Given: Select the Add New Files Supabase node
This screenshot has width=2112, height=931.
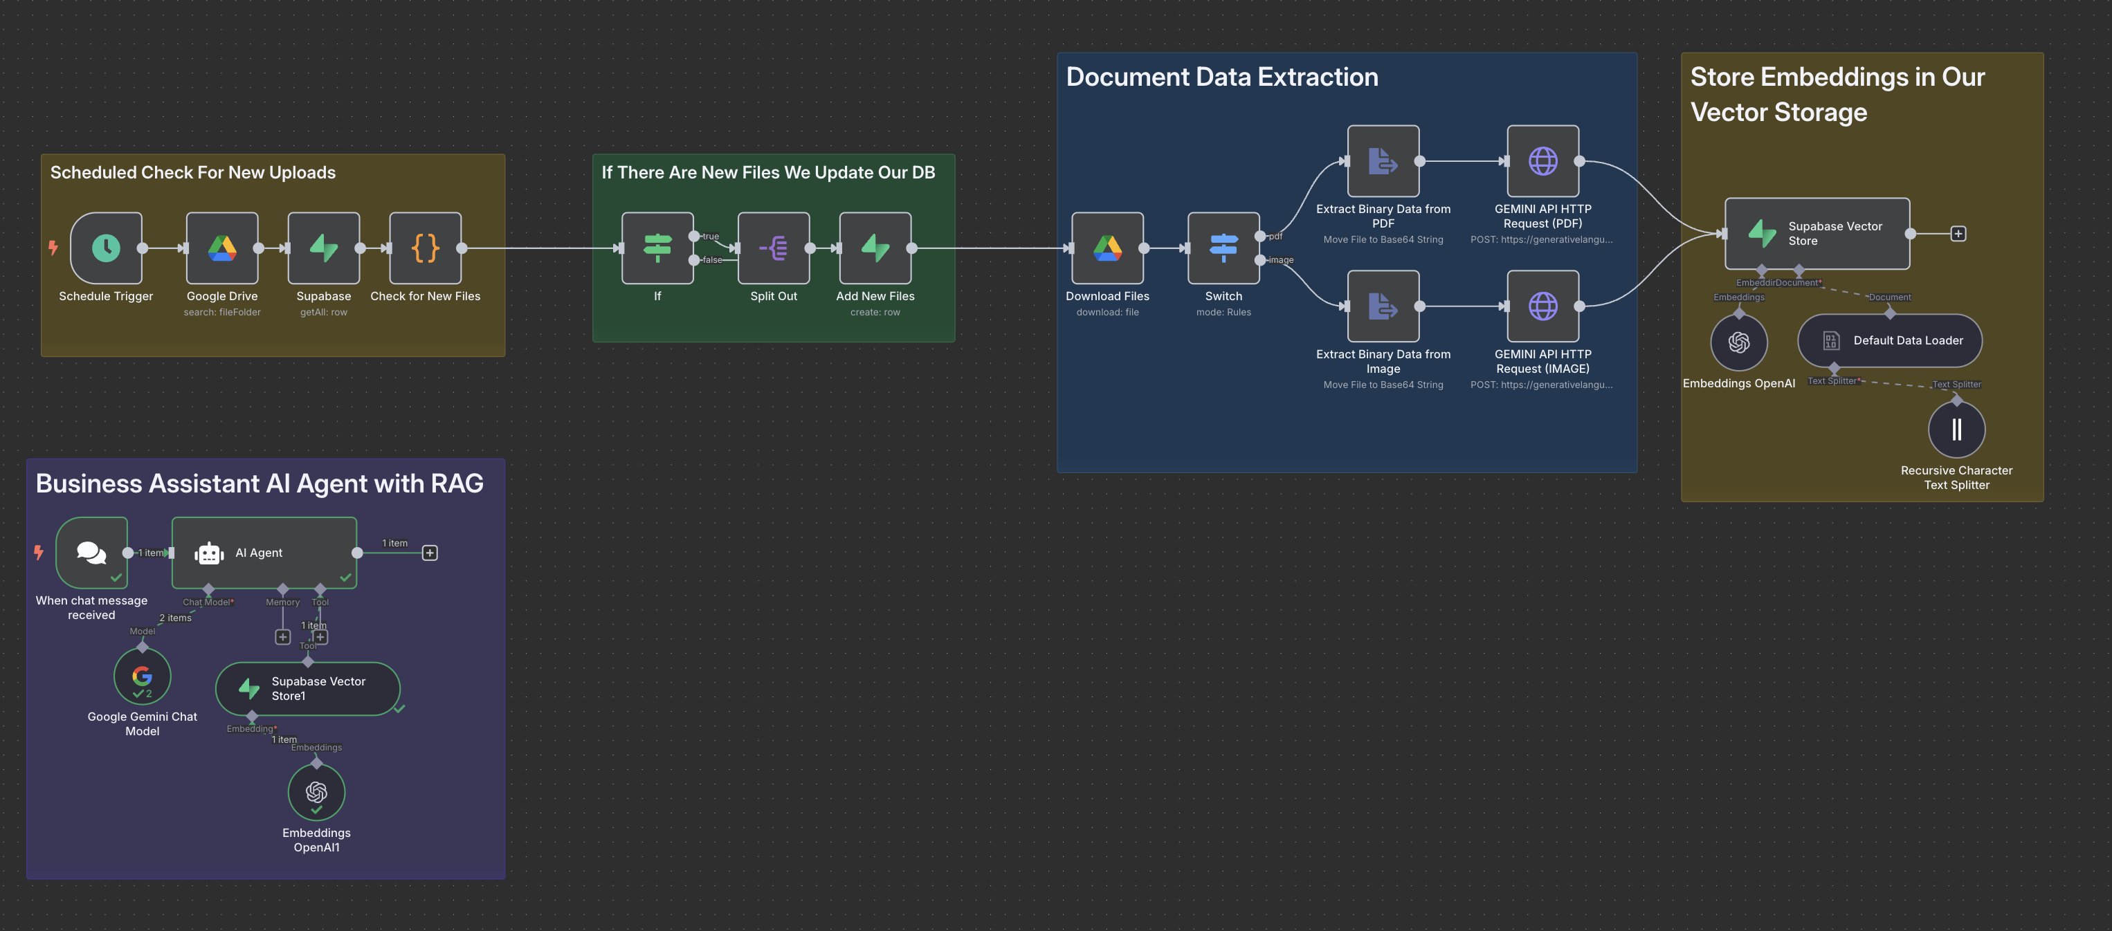Looking at the screenshot, I should click(875, 248).
